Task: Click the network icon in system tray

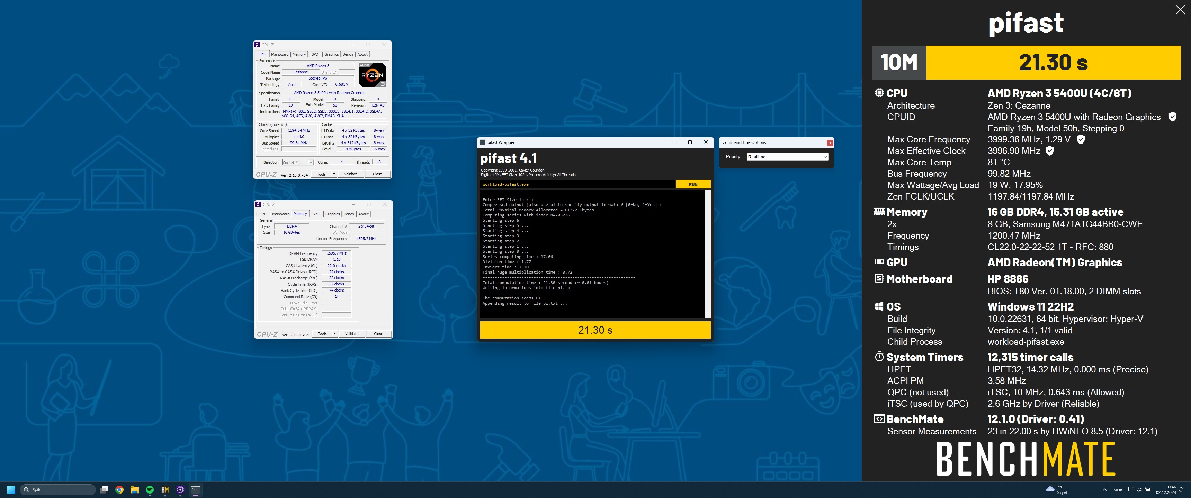Action: tap(1130, 490)
